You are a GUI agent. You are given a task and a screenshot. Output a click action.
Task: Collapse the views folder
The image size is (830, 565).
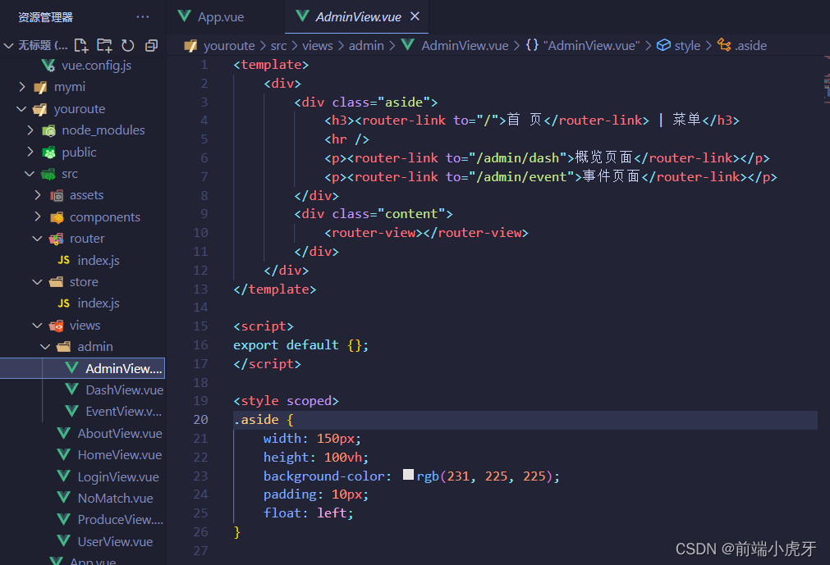[x=38, y=325]
